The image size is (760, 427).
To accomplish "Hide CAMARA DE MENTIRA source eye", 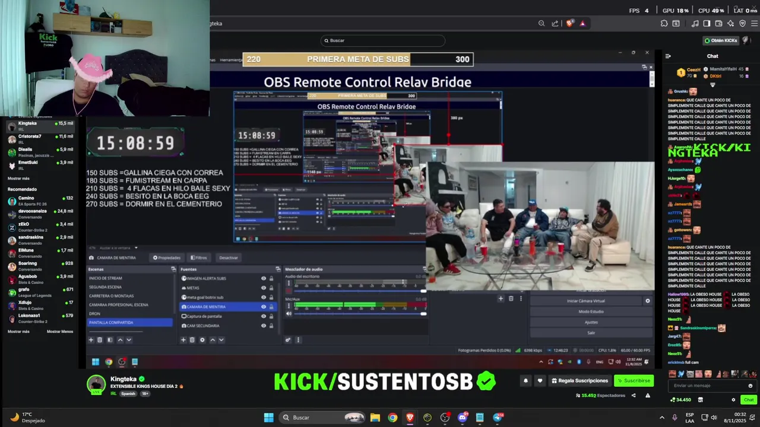I will click(264, 307).
